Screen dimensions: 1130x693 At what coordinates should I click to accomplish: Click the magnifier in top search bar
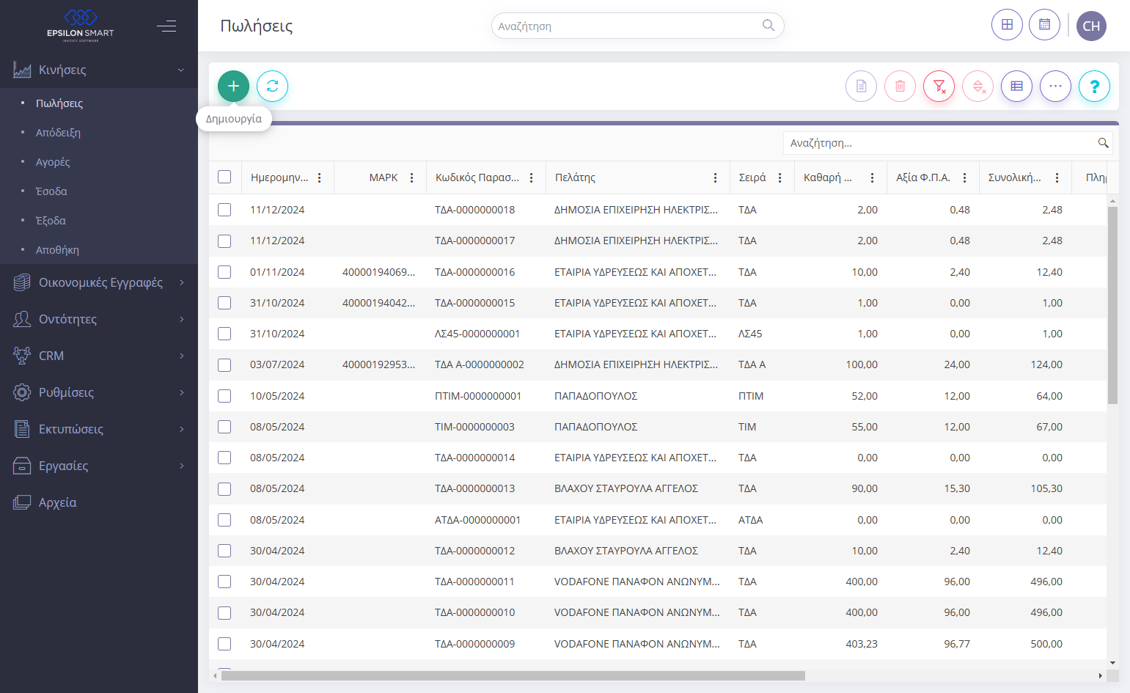click(x=768, y=26)
